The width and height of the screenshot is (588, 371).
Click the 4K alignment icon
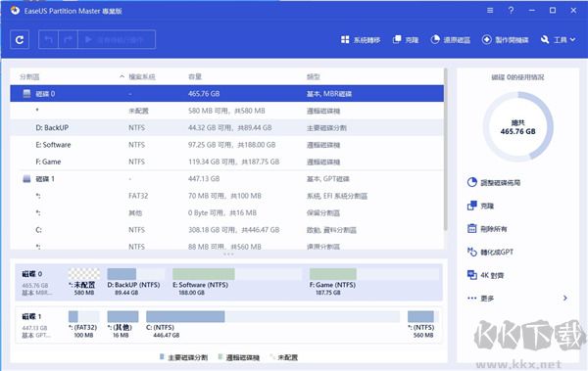[x=471, y=275]
